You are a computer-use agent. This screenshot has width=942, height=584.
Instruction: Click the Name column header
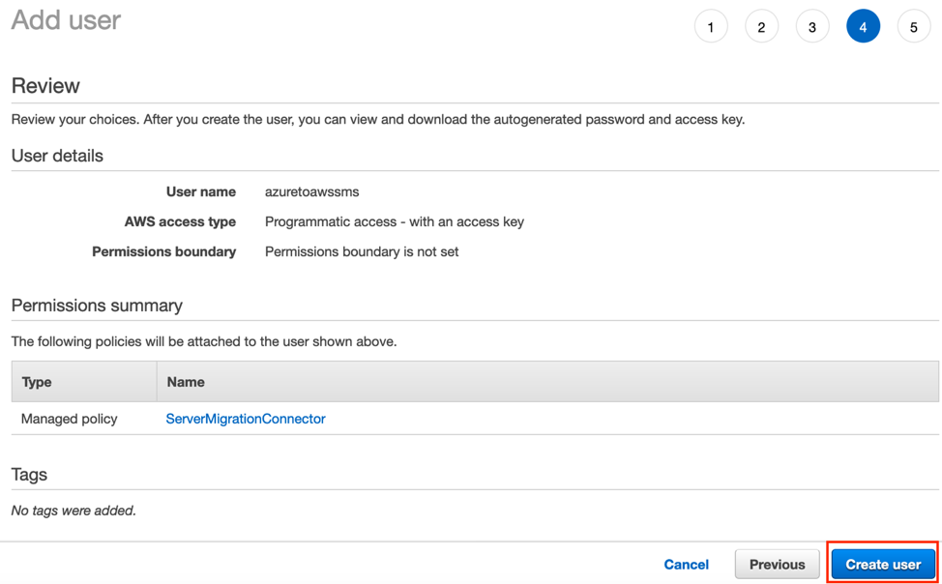(186, 382)
